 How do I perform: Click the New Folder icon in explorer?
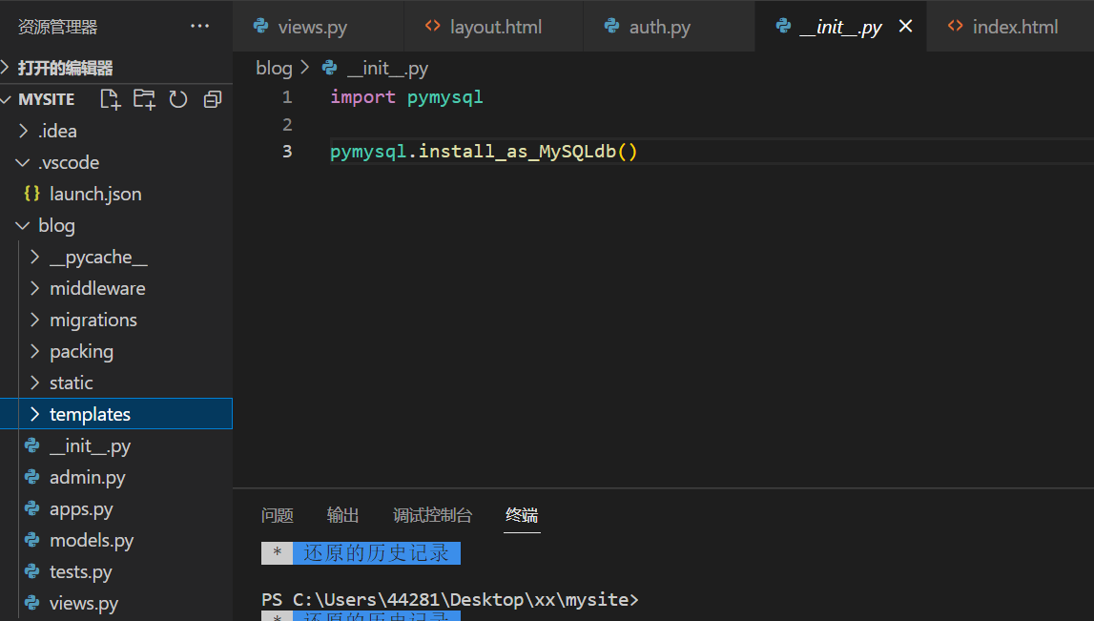pos(144,99)
